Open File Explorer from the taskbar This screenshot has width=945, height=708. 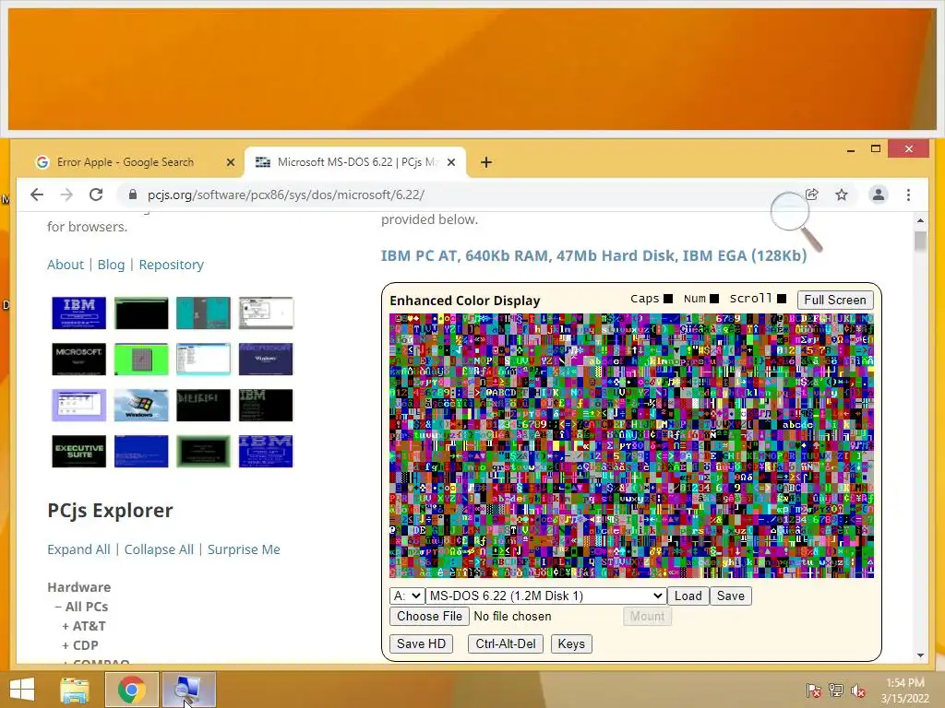pyautogui.click(x=75, y=690)
